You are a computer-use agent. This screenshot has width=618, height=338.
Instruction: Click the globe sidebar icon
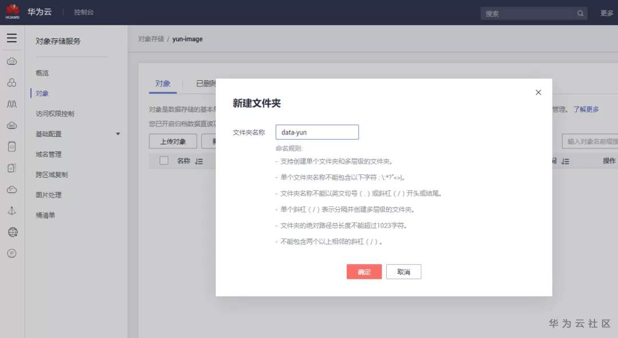(13, 232)
